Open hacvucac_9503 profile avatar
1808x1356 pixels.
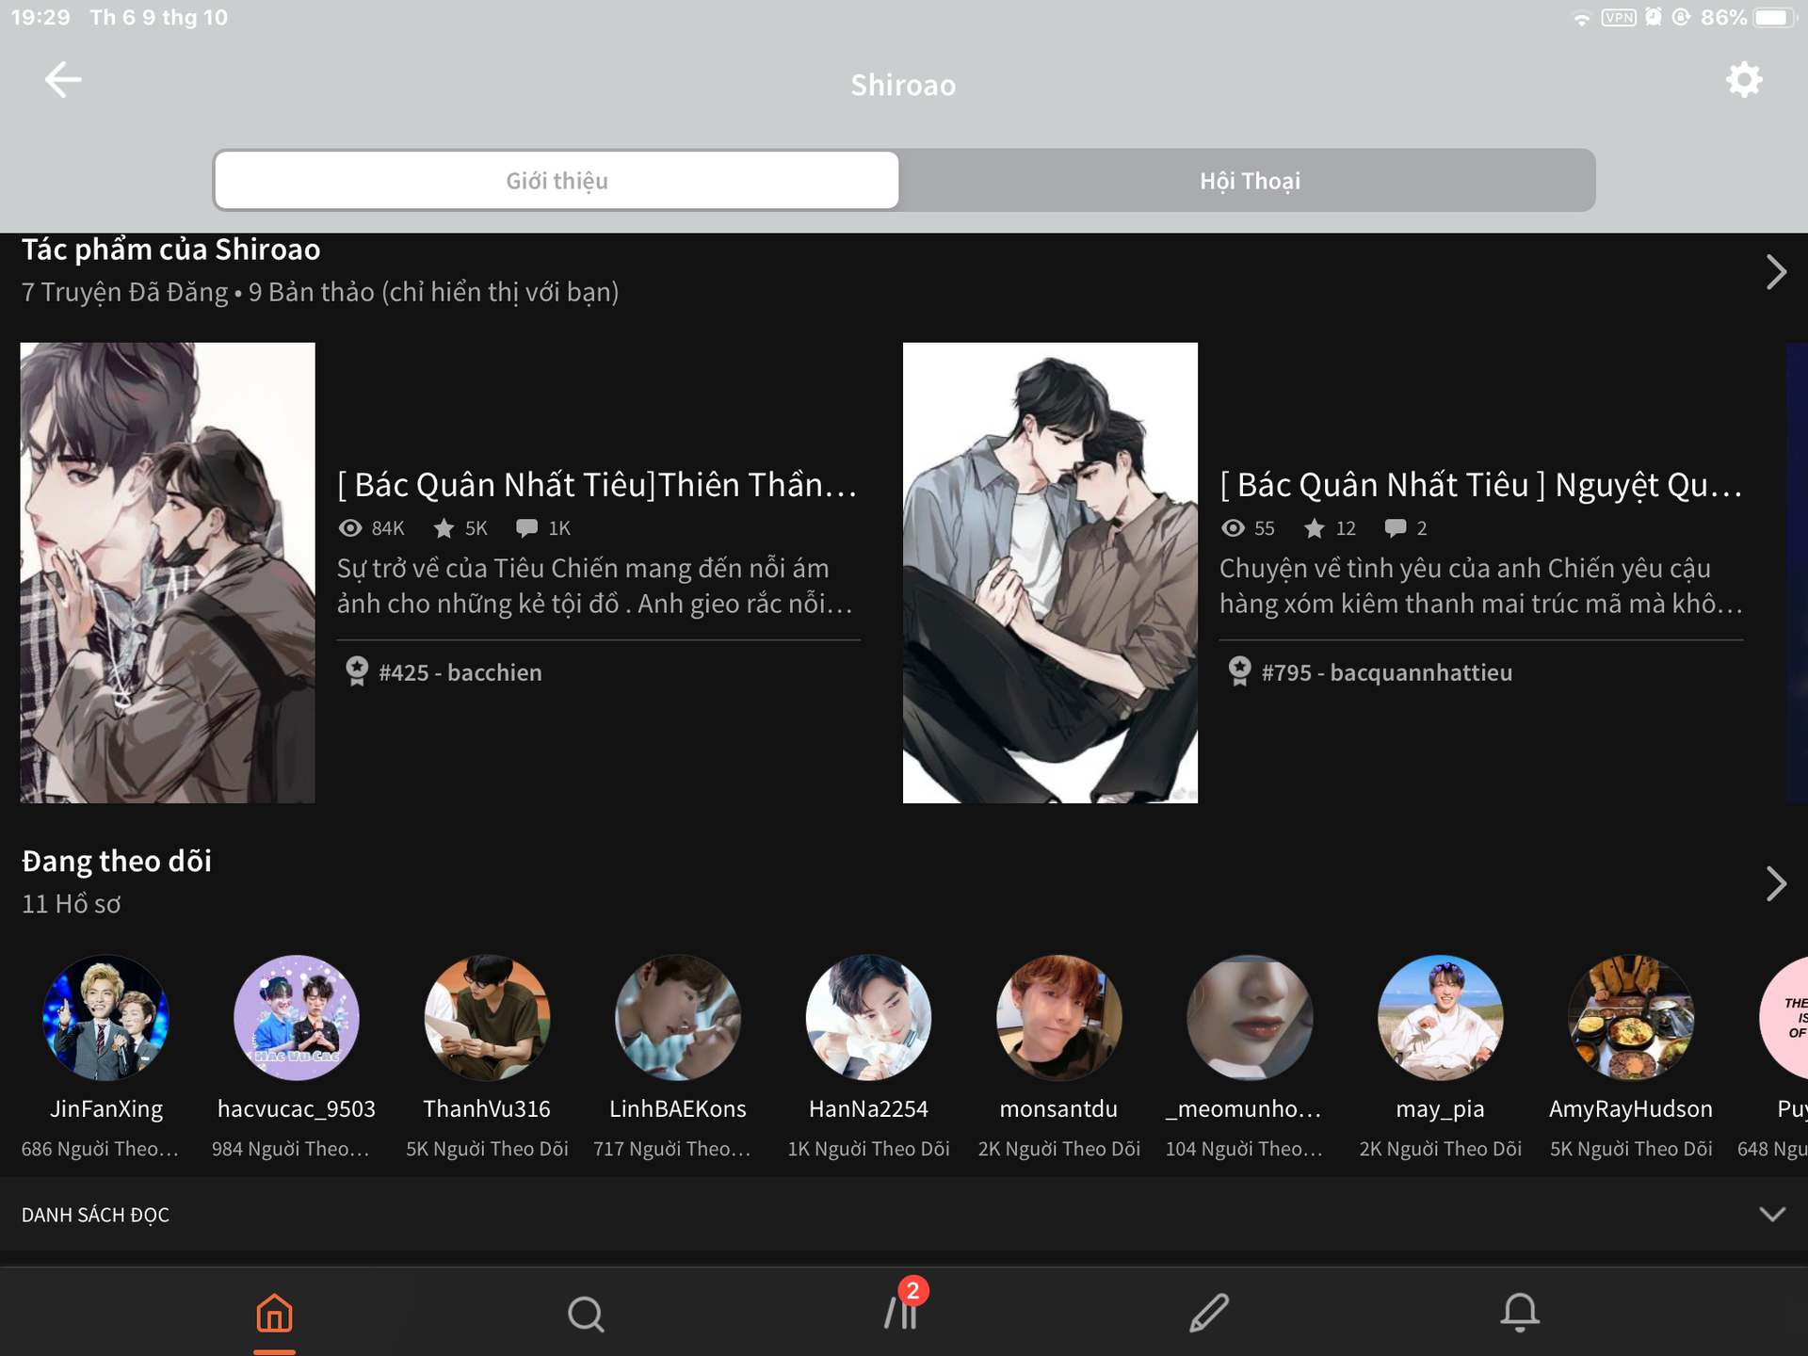tap(297, 1018)
